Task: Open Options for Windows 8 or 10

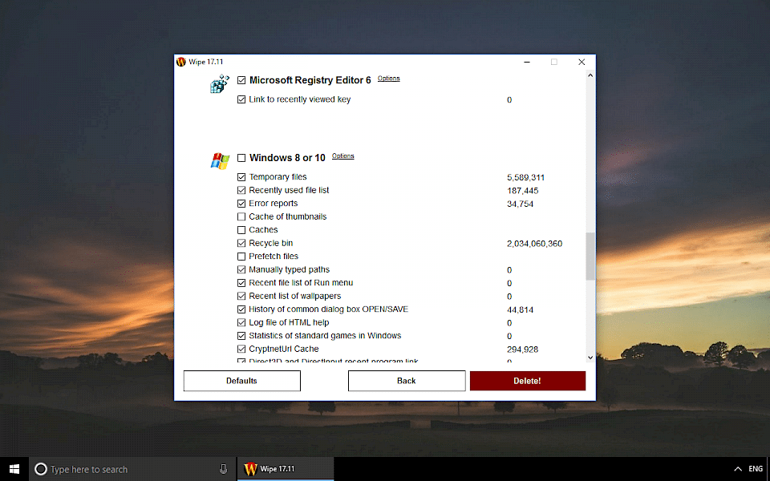Action: (x=342, y=156)
